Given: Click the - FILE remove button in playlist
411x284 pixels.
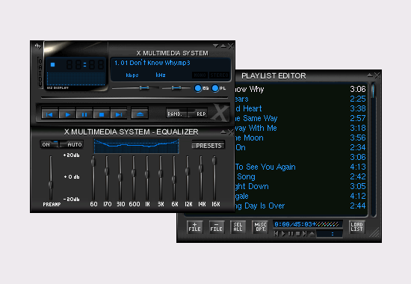Looking at the screenshot, I should 217,227.
